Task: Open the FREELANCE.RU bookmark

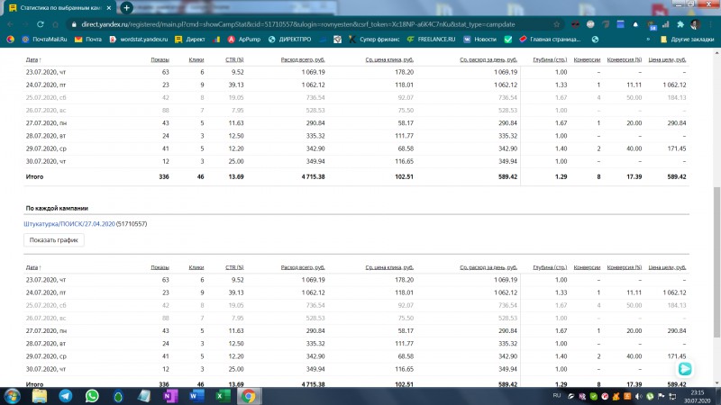Action: 432,40
